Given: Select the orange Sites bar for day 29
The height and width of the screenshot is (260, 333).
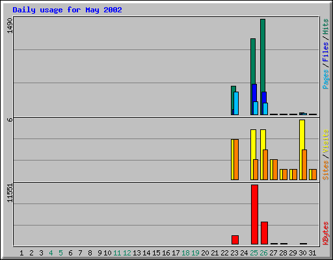Looking at the screenshot, I should pos(295,175).
